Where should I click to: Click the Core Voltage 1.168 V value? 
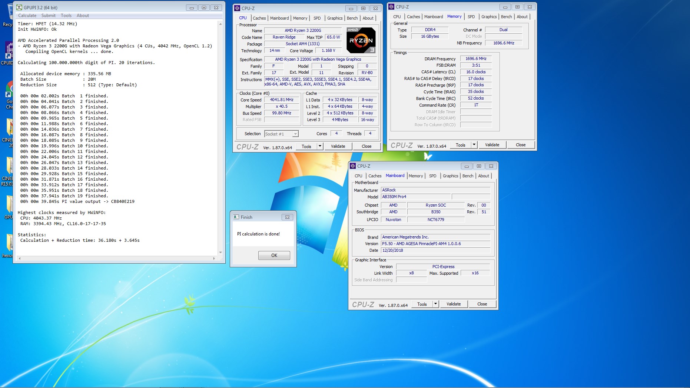pos(328,50)
